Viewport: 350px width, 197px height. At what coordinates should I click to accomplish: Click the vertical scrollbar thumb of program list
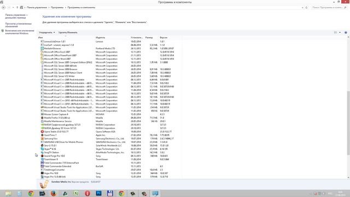[348, 123]
